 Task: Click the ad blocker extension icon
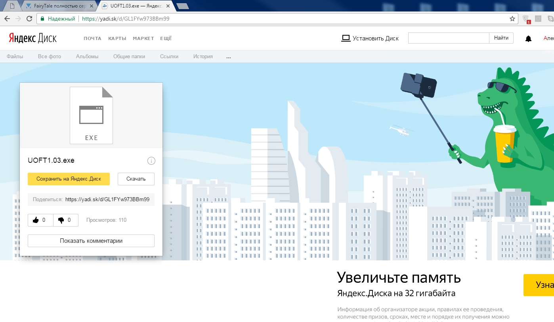526,19
